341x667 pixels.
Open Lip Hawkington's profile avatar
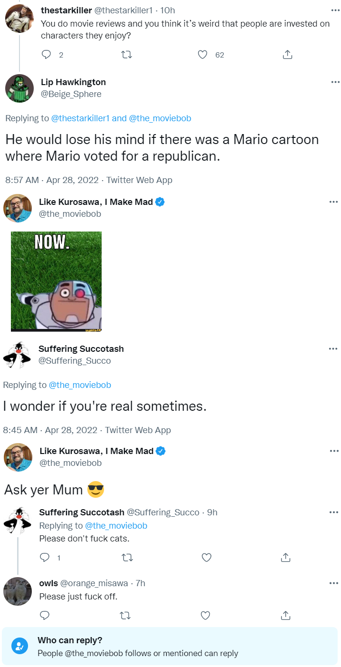tap(19, 88)
